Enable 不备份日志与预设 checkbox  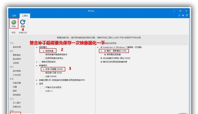[x=43, y=87]
